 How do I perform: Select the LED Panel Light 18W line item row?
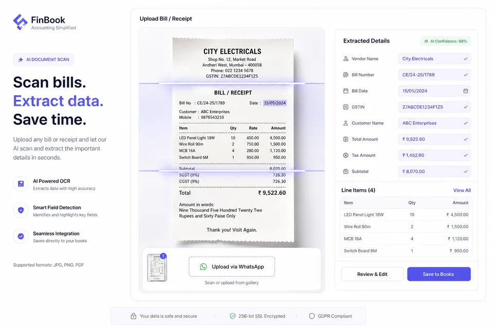tap(406, 215)
